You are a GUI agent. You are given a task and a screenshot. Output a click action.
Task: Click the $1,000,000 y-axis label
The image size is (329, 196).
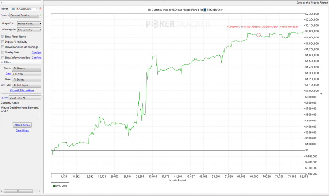(312, 91)
